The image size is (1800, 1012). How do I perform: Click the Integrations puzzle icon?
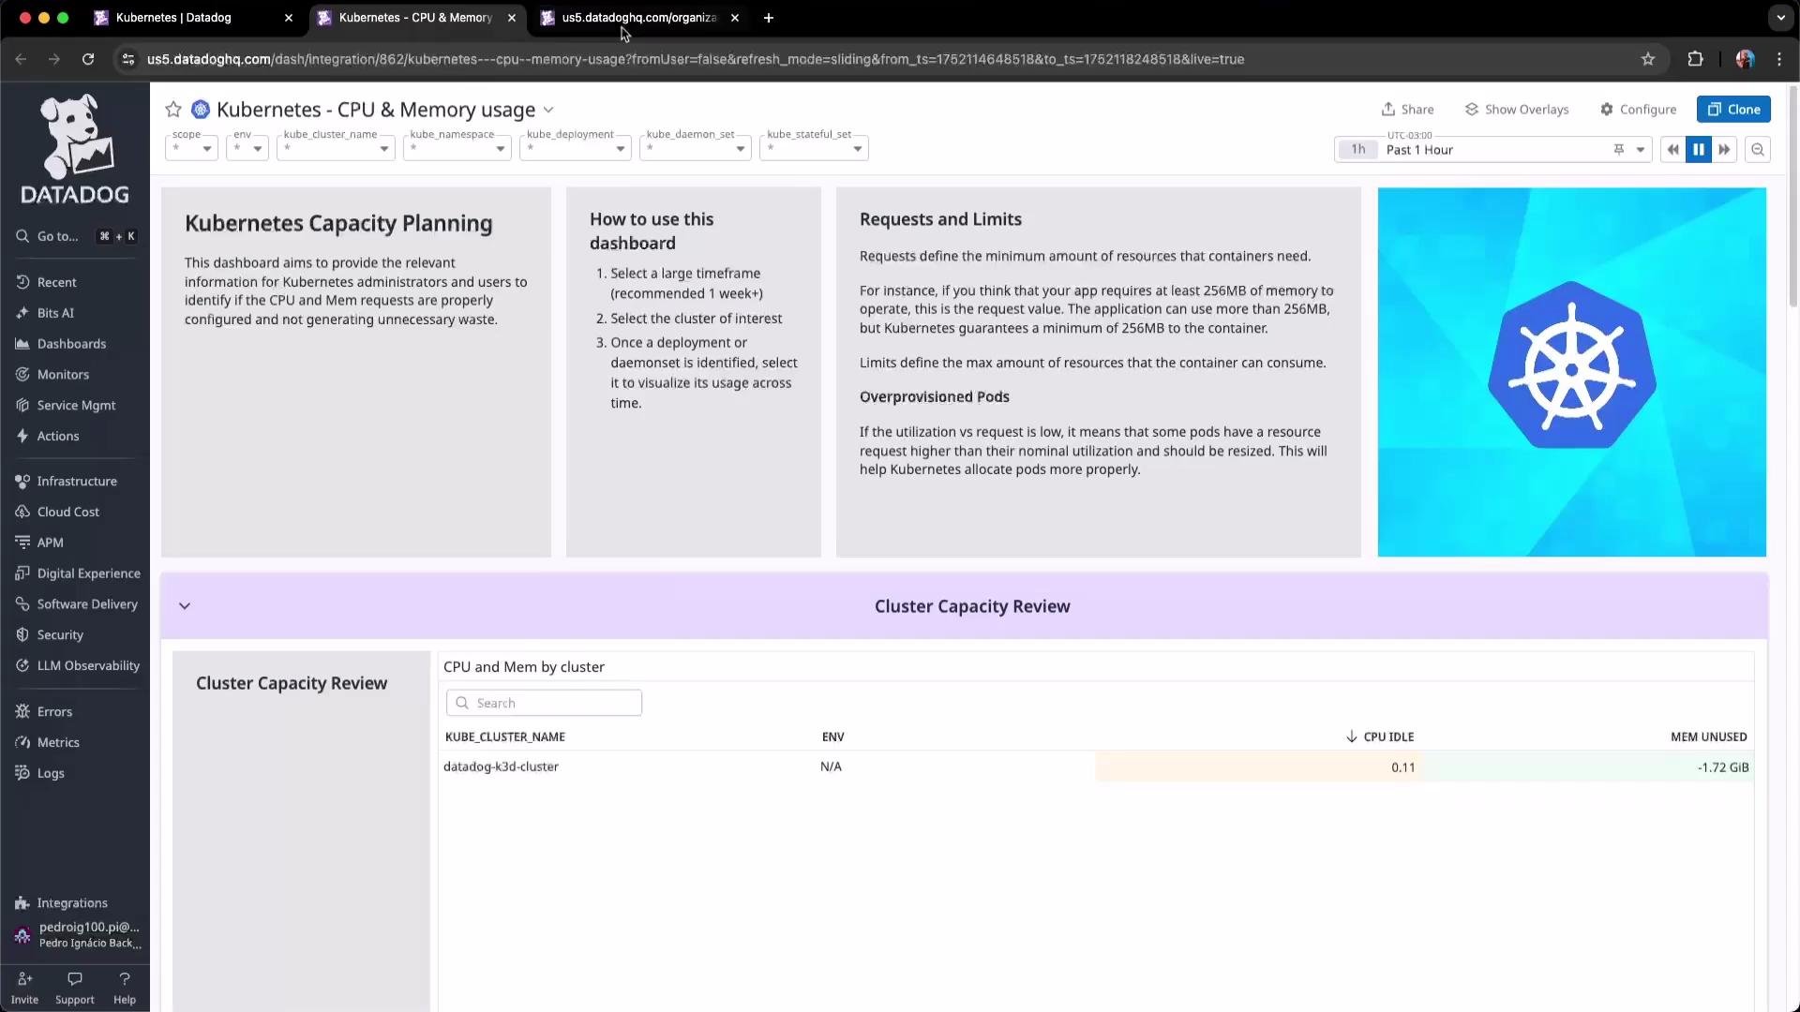click(22, 903)
